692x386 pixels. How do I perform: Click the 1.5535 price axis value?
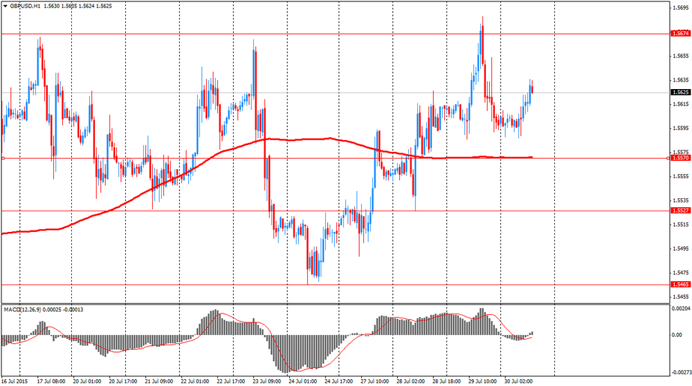pos(680,200)
